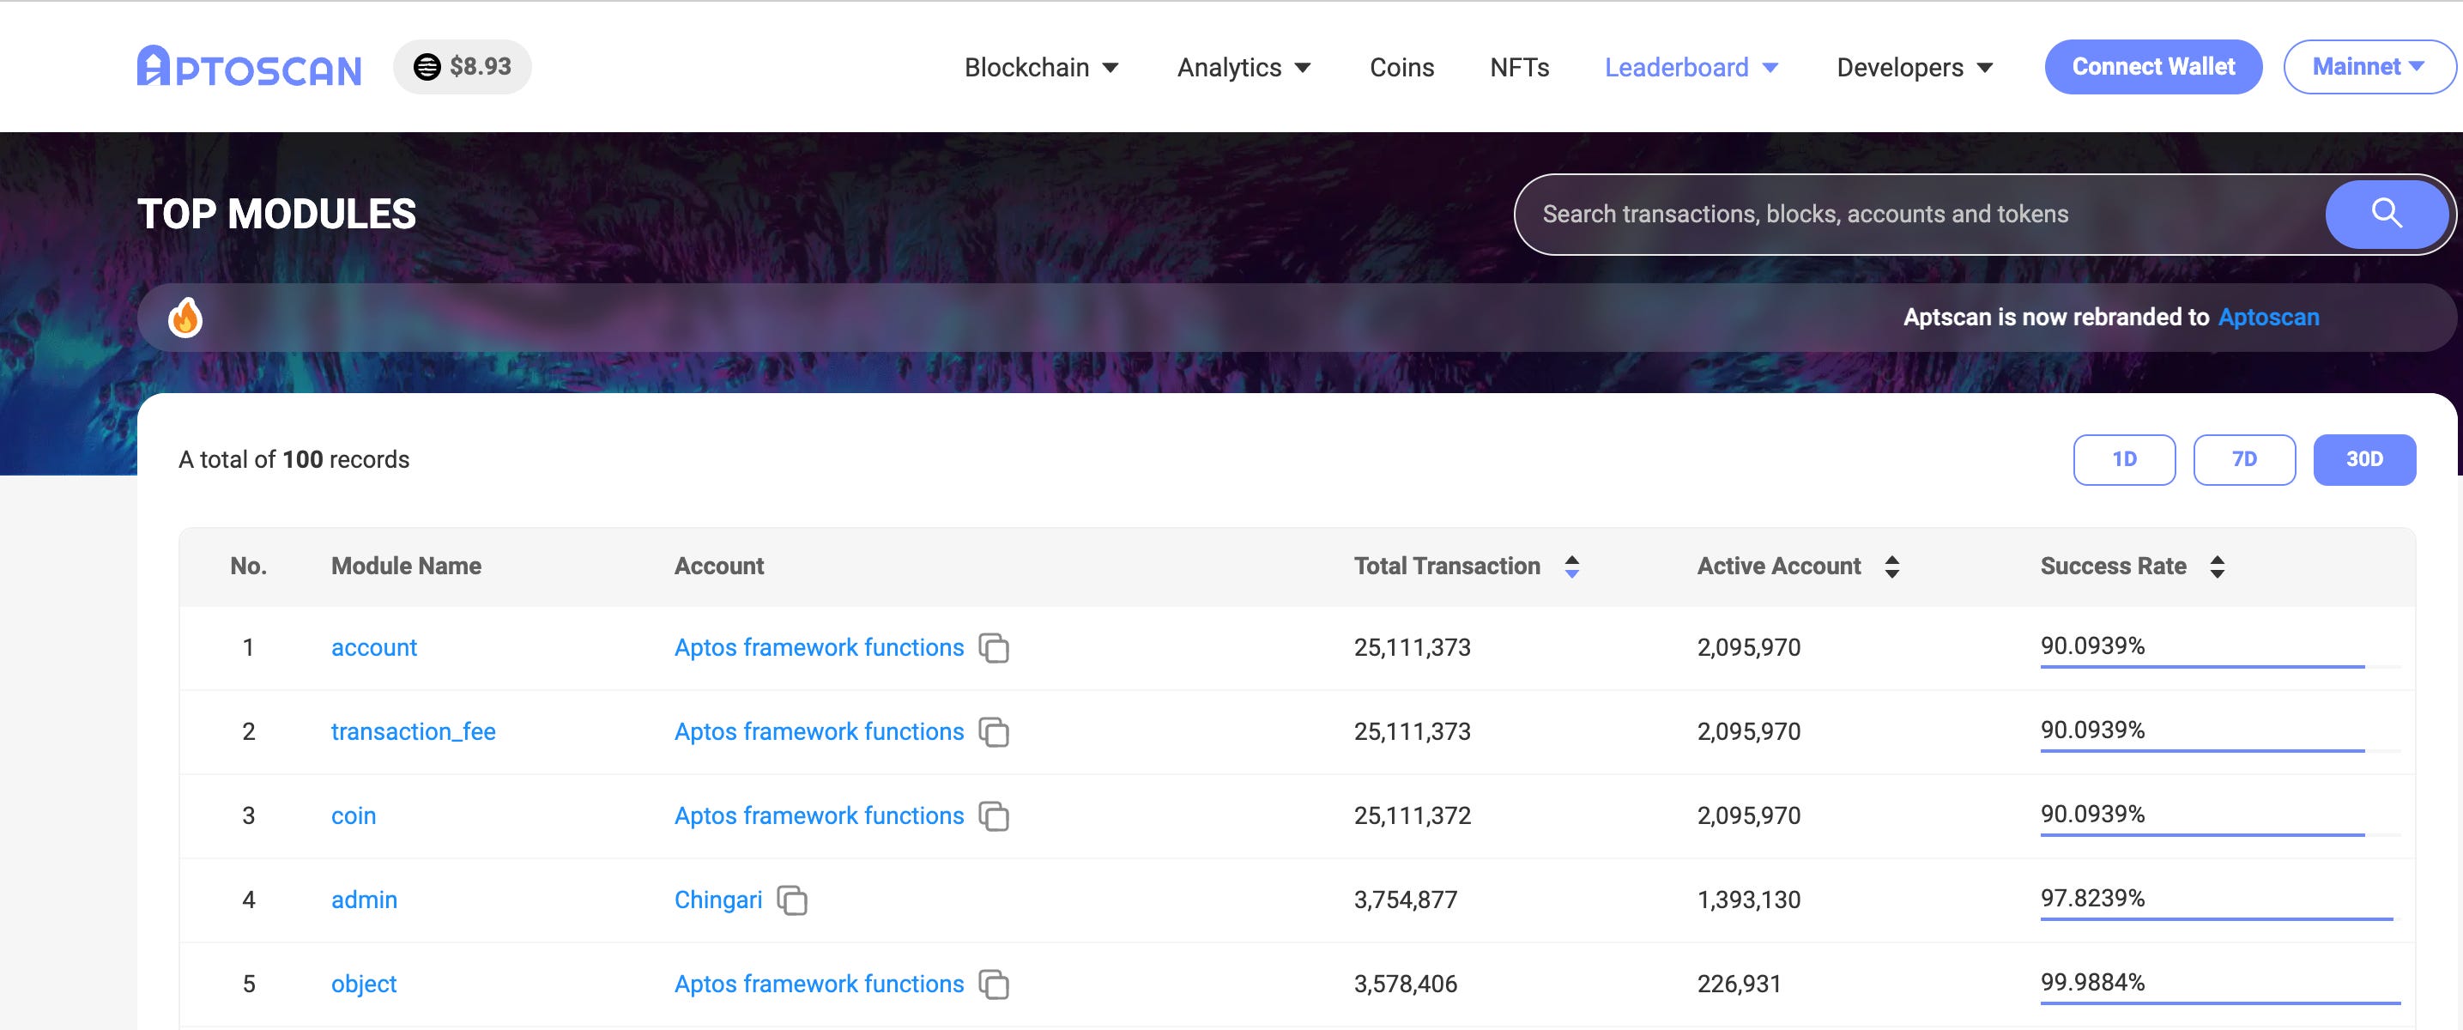The width and height of the screenshot is (2463, 1030).
Task: Open Aptos framework functions in coin row
Action: (x=820, y=815)
